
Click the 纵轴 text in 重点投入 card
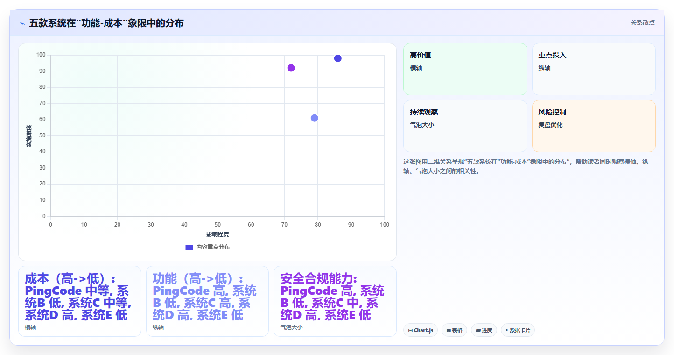tap(544, 68)
